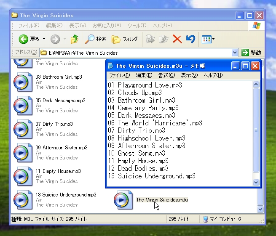Toggle the Folders (フォルダ) pane button
This screenshot has height=236, width=276.
(x=125, y=39)
